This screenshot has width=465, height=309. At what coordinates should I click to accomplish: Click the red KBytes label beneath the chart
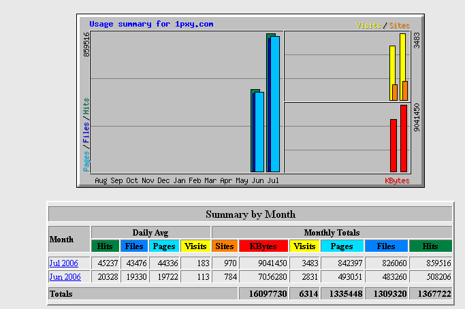(397, 181)
